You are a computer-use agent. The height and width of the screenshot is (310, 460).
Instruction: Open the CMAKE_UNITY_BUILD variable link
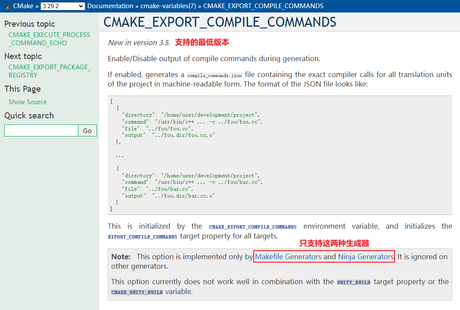tap(137, 292)
